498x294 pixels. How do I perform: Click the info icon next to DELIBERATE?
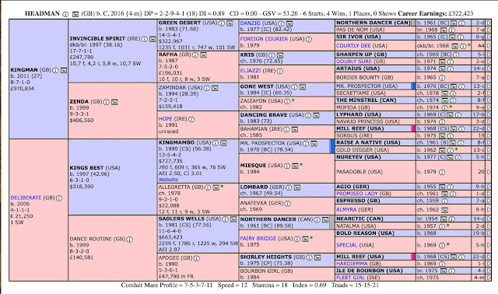[59, 198]
